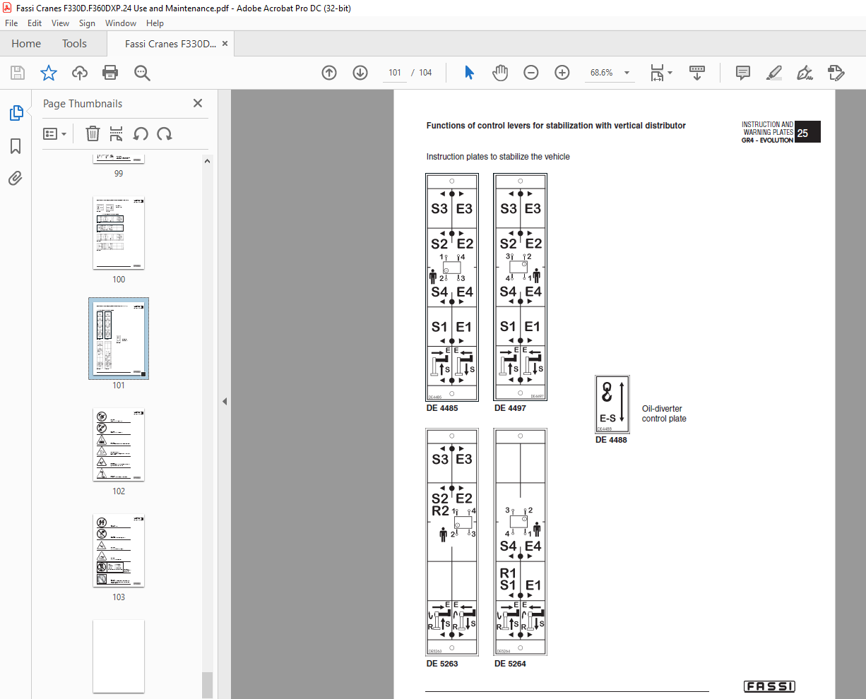Click the Save file icon
Viewport: 866px width, 699px height.
click(x=18, y=73)
